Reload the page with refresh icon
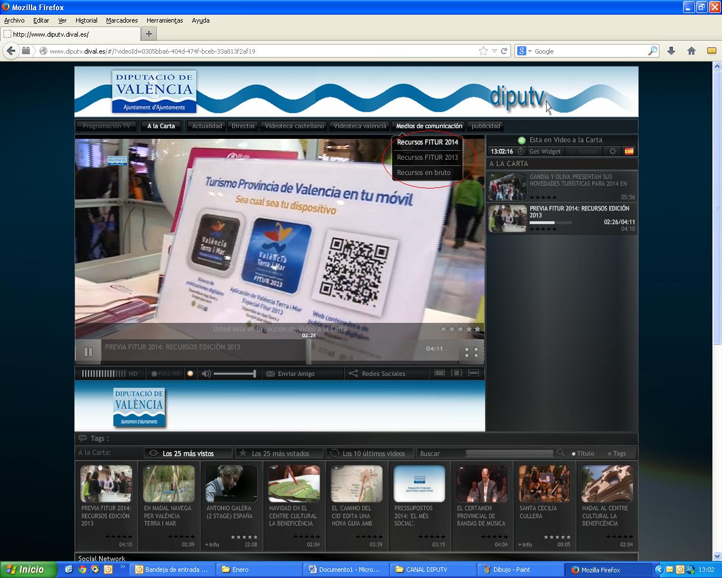722x578 pixels. [504, 51]
